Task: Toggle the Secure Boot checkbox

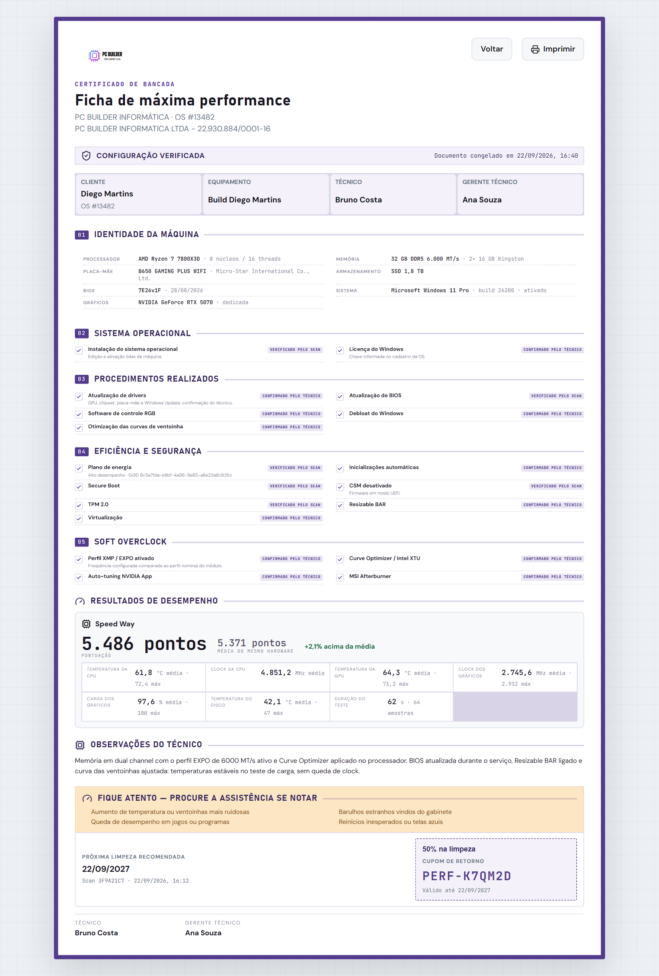Action: tap(79, 487)
